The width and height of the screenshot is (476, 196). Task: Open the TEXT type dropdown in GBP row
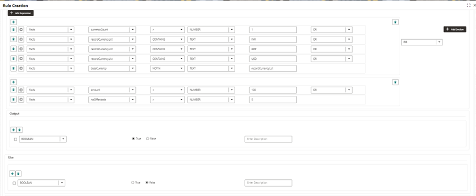231,49
